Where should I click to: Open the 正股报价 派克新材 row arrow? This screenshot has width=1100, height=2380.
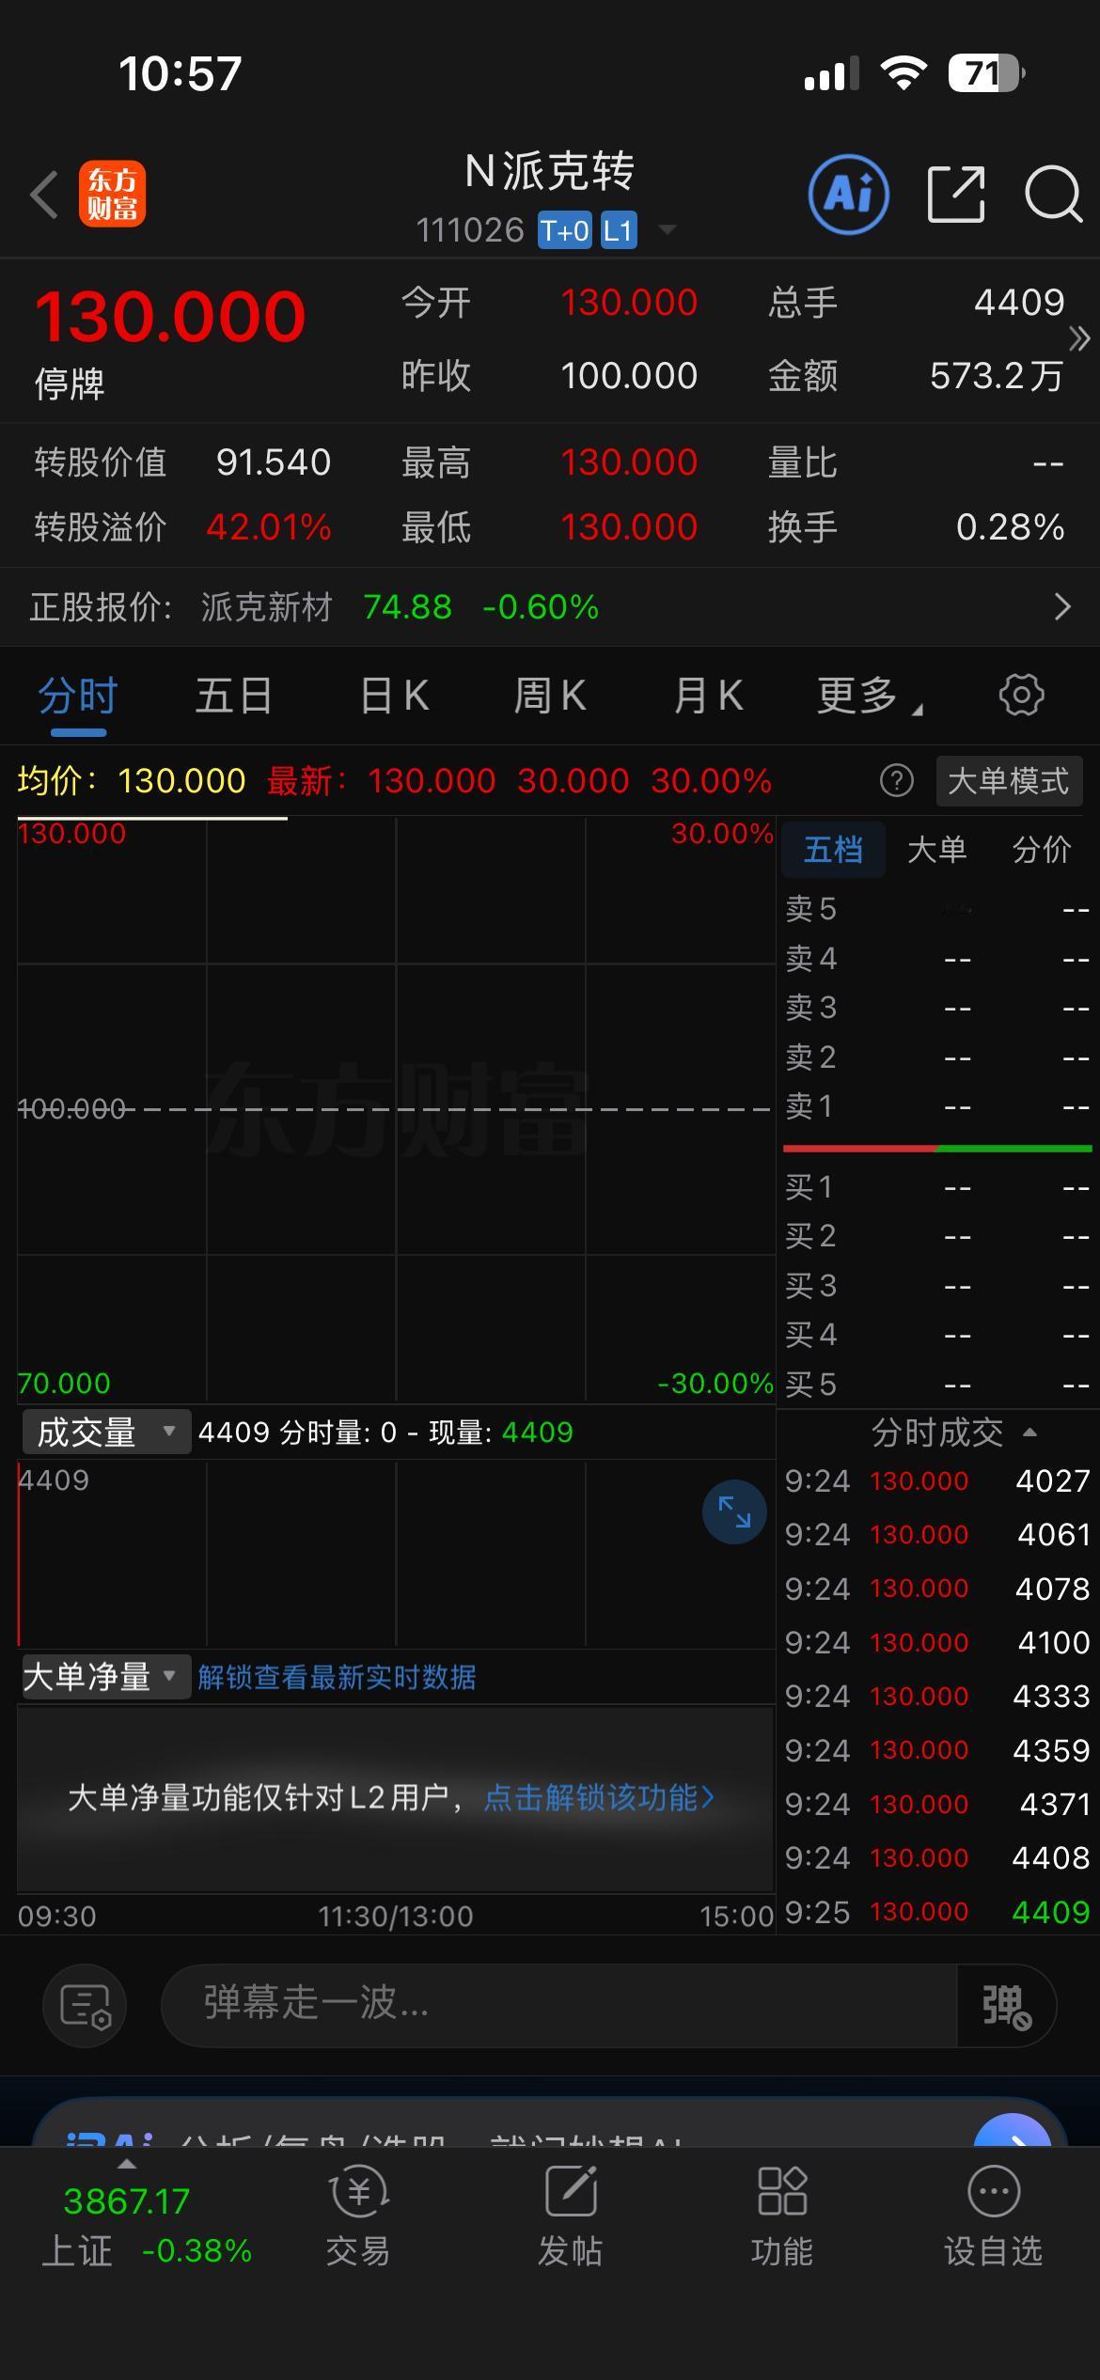(x=1062, y=607)
